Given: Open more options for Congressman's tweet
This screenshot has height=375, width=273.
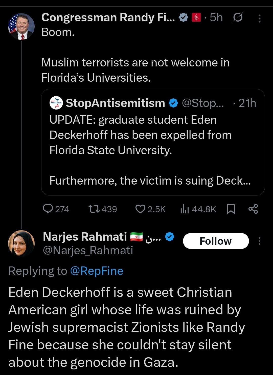Looking at the screenshot, I should (259, 18).
